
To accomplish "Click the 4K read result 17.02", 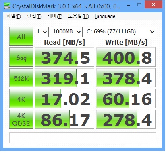I will (64, 98).
